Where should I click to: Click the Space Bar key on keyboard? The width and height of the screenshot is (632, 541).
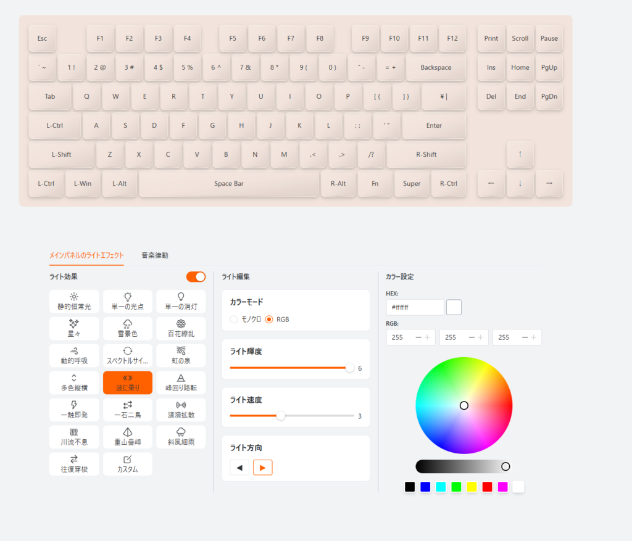point(229,184)
